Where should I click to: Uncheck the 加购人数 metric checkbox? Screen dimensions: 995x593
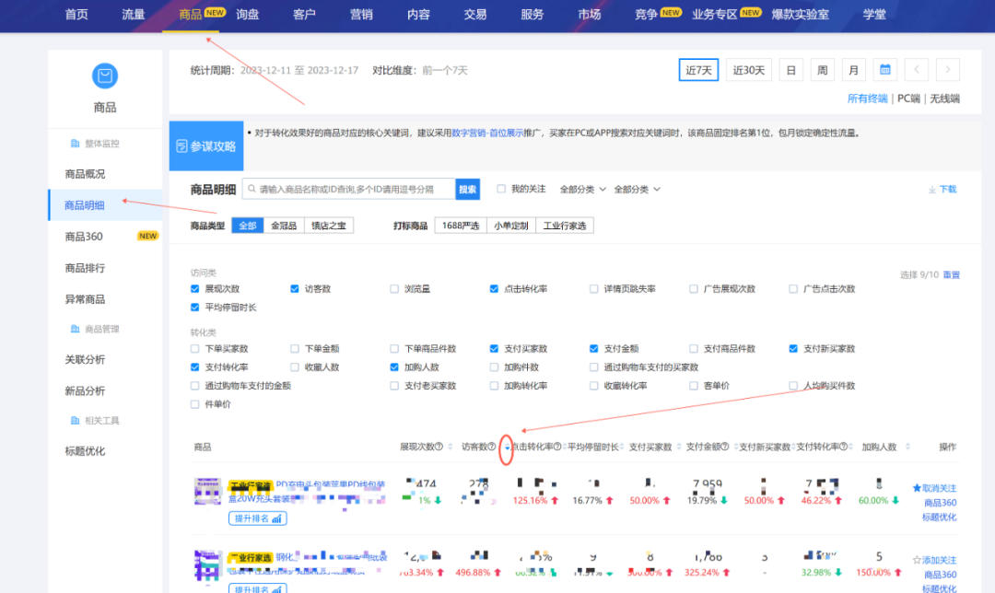point(394,366)
